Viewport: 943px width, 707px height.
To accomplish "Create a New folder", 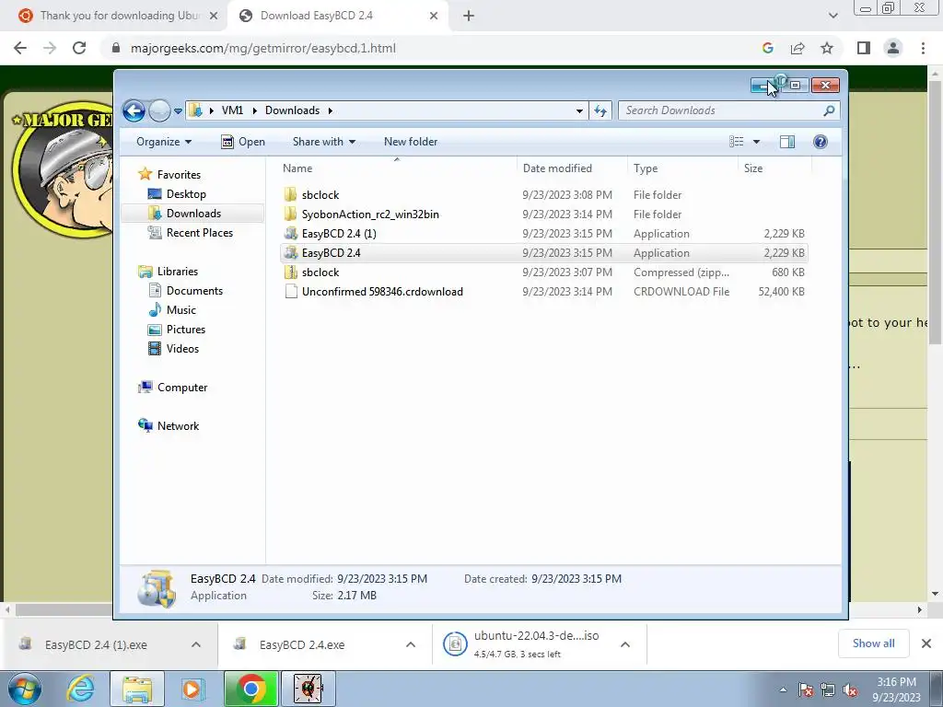I will point(411,142).
